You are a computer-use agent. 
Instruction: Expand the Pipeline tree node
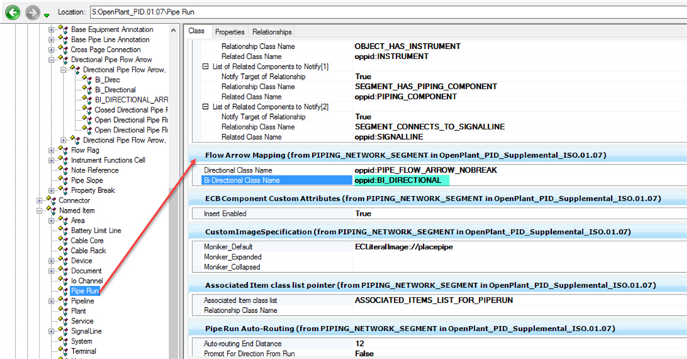point(51,301)
